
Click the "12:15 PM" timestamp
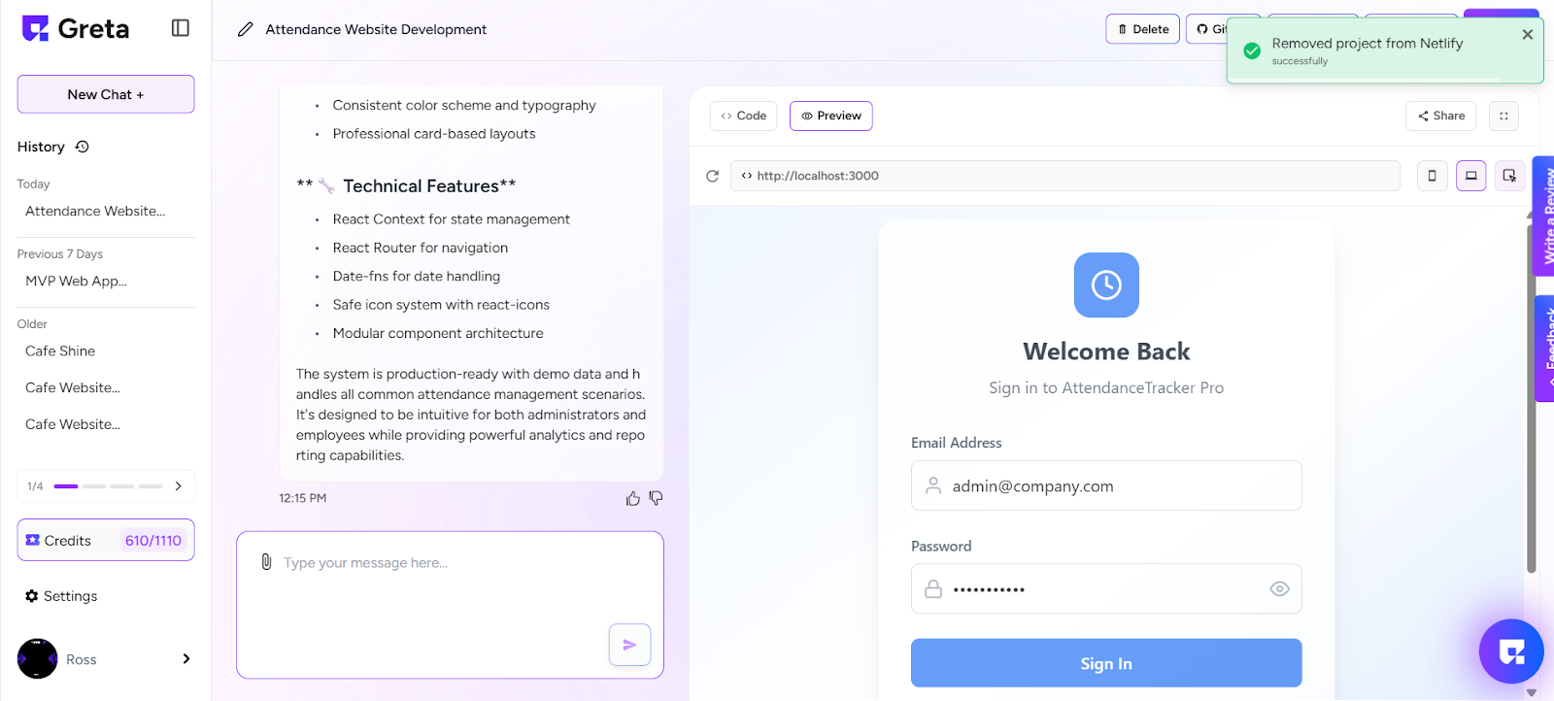pyautogui.click(x=303, y=498)
